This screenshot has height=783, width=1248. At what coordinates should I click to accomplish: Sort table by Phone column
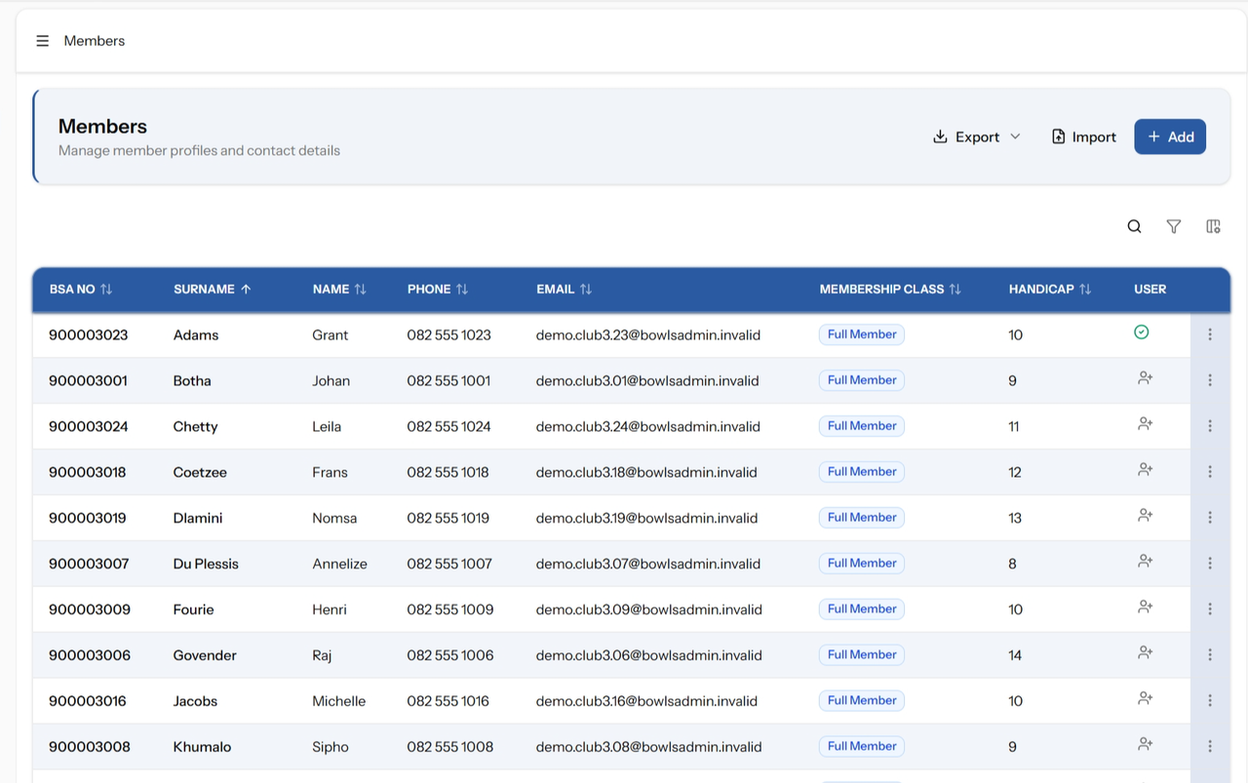pos(438,290)
